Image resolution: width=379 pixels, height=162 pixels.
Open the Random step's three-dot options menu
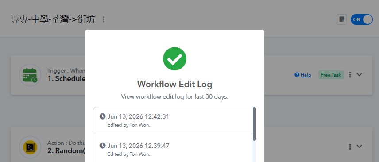[350, 147]
